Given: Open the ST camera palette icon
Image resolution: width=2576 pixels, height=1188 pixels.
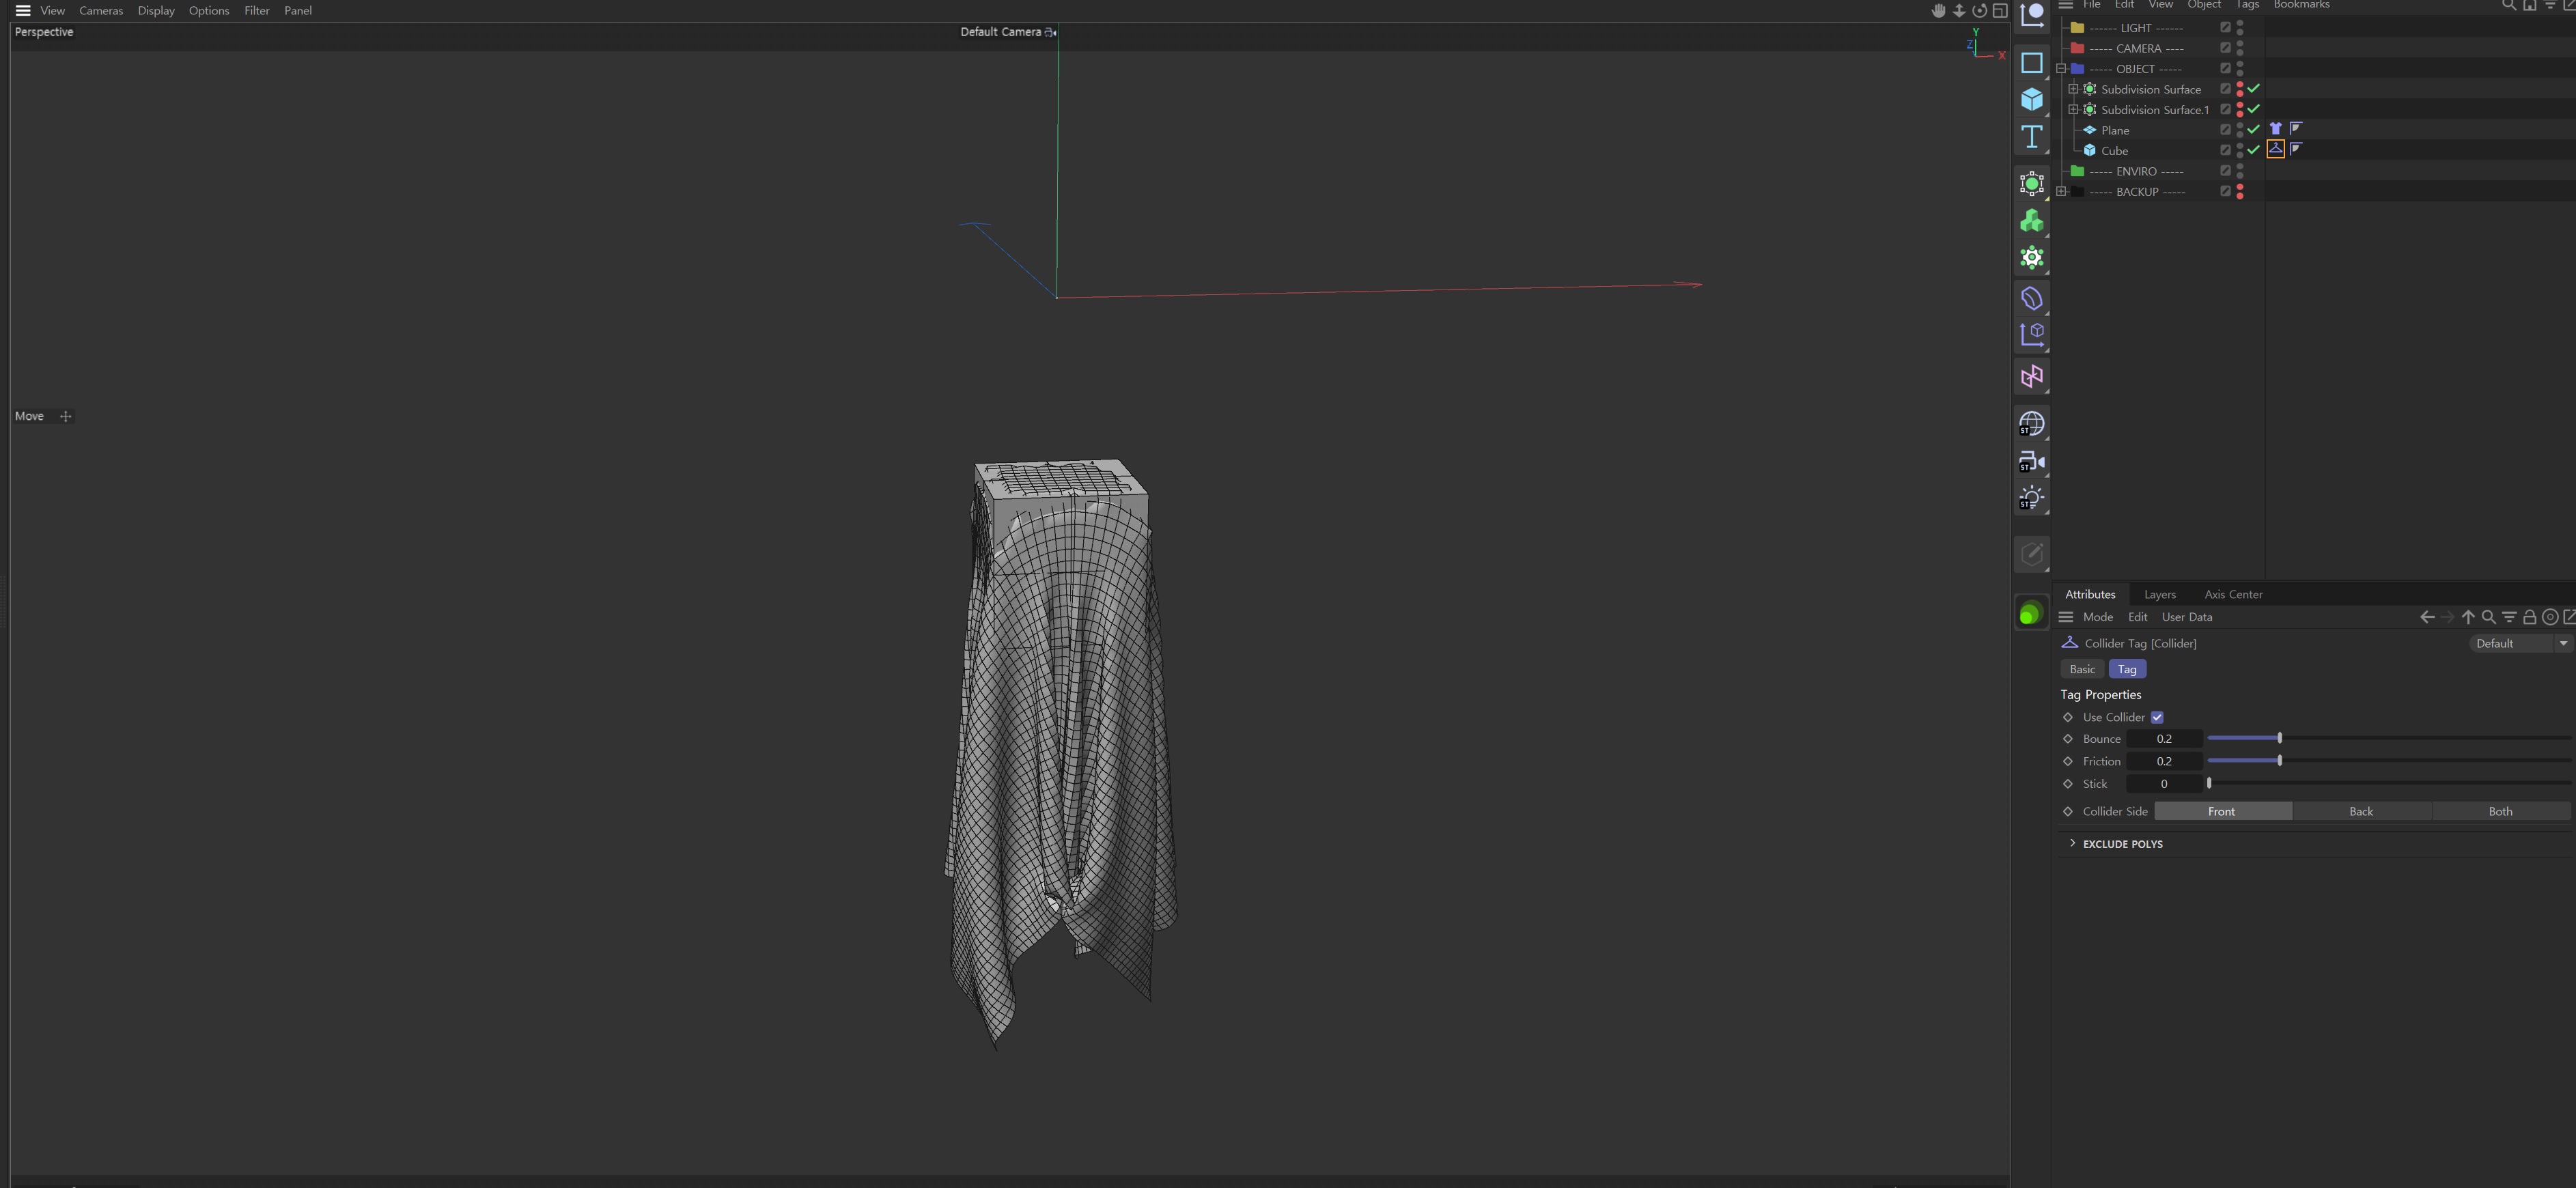Looking at the screenshot, I should pyautogui.click(x=2031, y=461).
